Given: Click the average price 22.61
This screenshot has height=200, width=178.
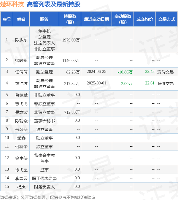Looking at the screenshot, I should [150, 83].
